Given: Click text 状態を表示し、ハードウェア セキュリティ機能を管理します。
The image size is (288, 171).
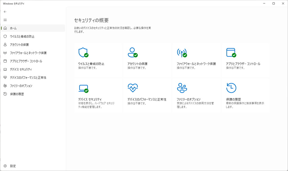Looking at the screenshot, I should pos(96,105).
